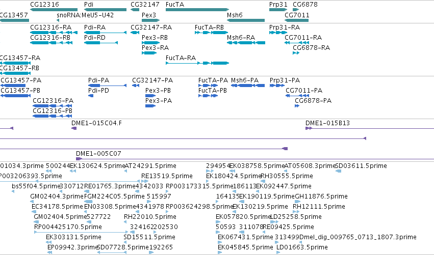Click the CG7011-PA protein label
The height and width of the screenshot is (255, 434).
[x=304, y=90]
